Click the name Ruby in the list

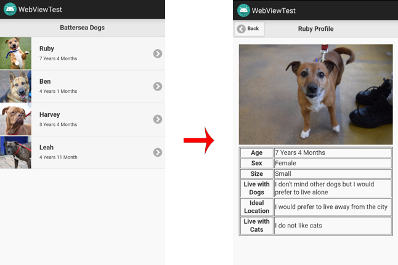[47, 49]
